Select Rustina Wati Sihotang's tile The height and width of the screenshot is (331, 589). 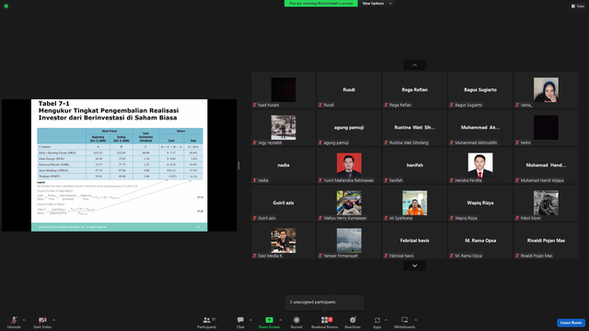415,128
